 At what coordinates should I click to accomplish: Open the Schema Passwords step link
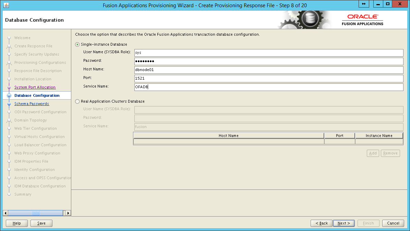coord(32,104)
